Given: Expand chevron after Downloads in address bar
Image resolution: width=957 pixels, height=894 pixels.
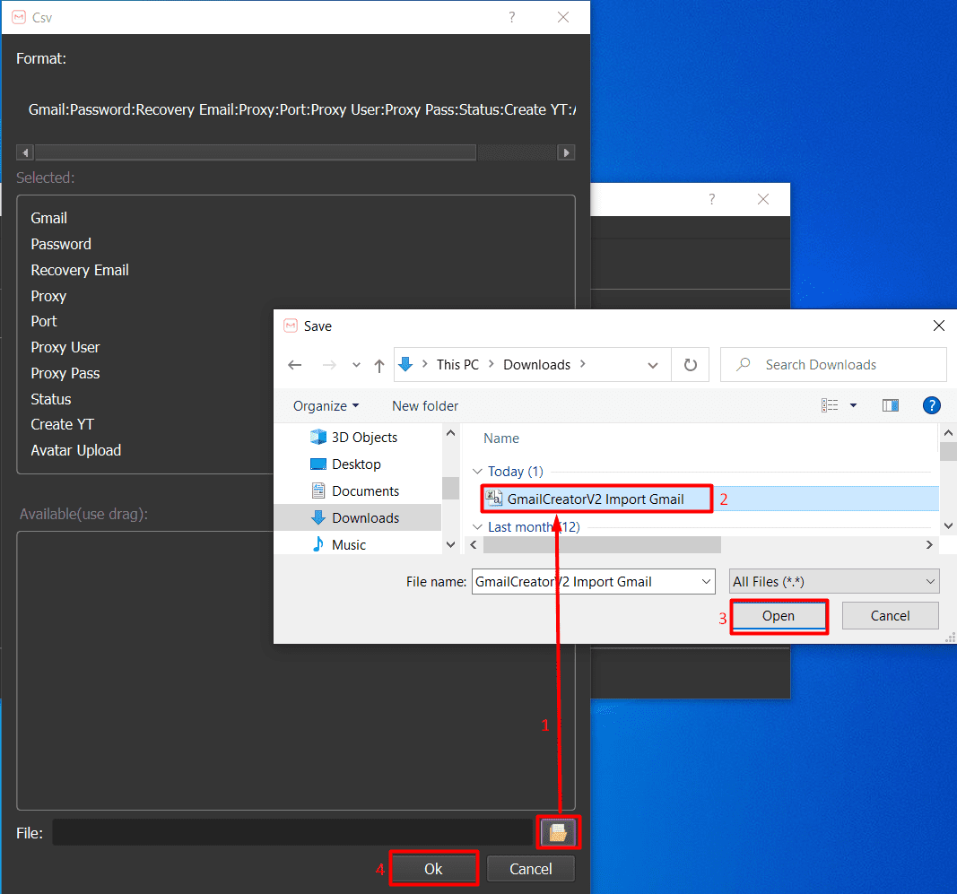Looking at the screenshot, I should [583, 364].
